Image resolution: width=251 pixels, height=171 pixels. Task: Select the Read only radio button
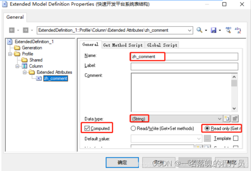[207, 128]
